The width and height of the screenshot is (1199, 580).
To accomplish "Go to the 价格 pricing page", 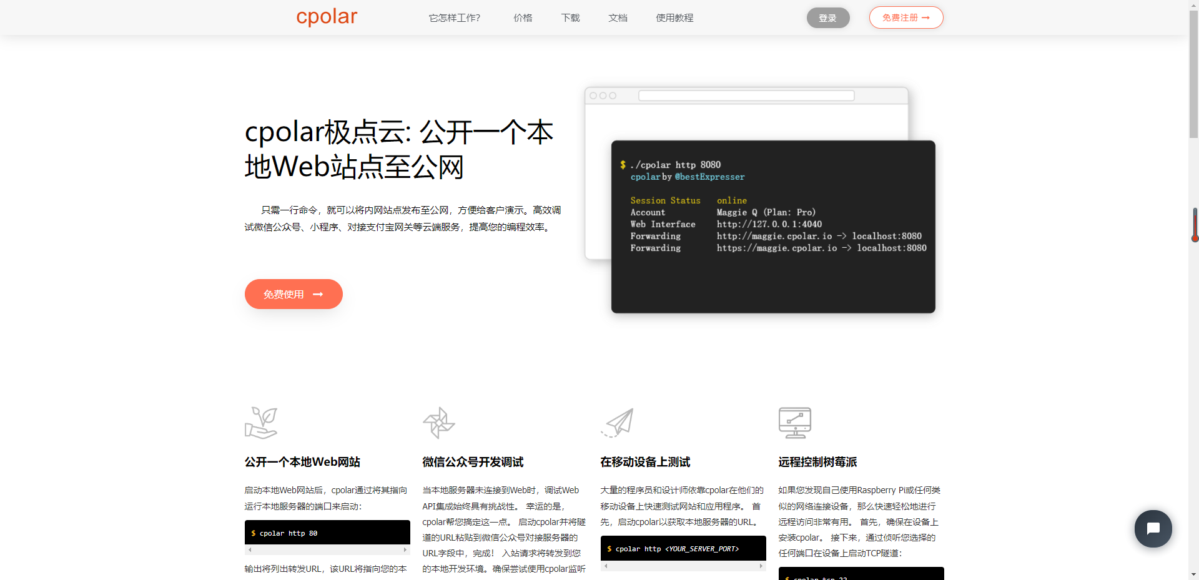I will pyautogui.click(x=523, y=18).
